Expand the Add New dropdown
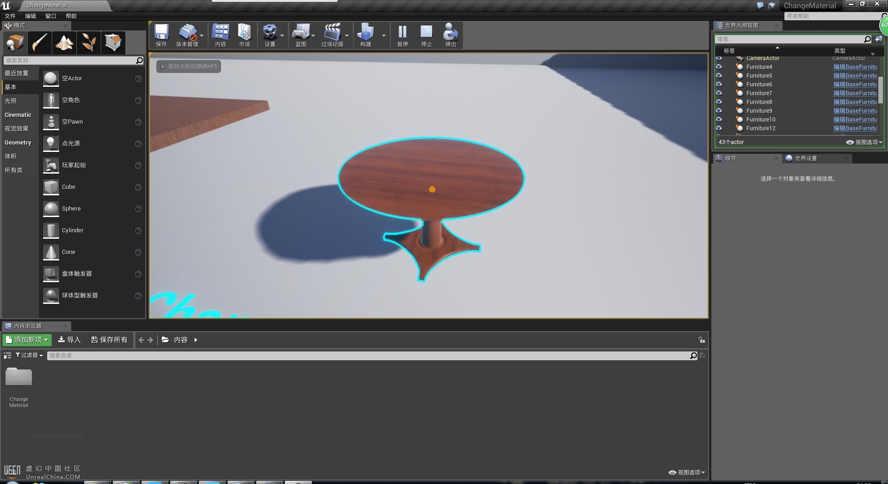This screenshot has width=888, height=484. (x=27, y=340)
